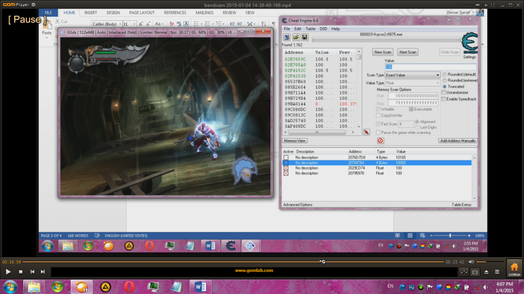Click Word's clear formatting eraser icon

point(172,24)
